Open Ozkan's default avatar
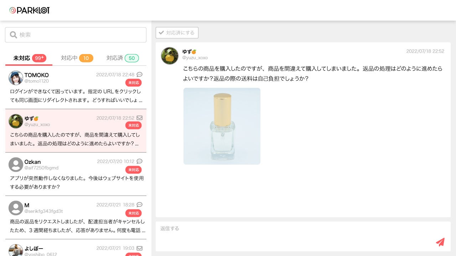The image size is (456, 256). [x=16, y=165]
